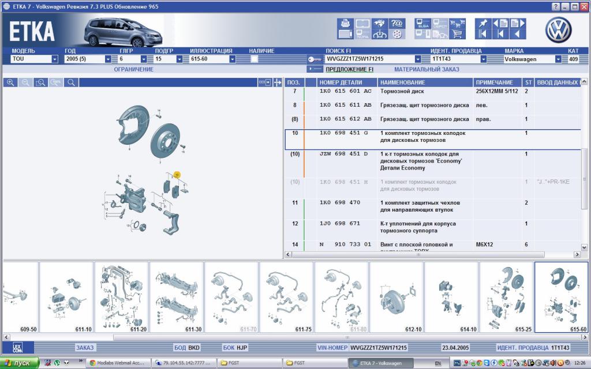The height and width of the screenshot is (369, 591).
Task: Click the illustration layout toggle icon
Action: pyautogui.click(x=264, y=82)
